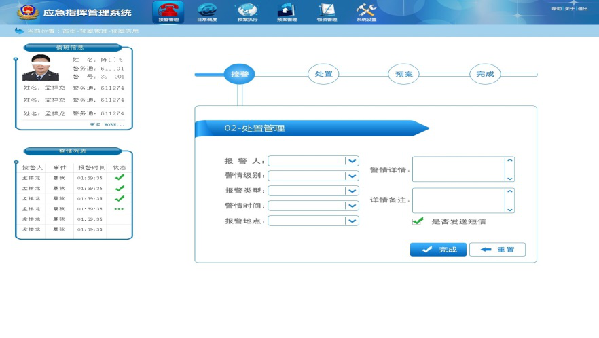Click the 完成 submit button
The image size is (599, 338).
438,250
